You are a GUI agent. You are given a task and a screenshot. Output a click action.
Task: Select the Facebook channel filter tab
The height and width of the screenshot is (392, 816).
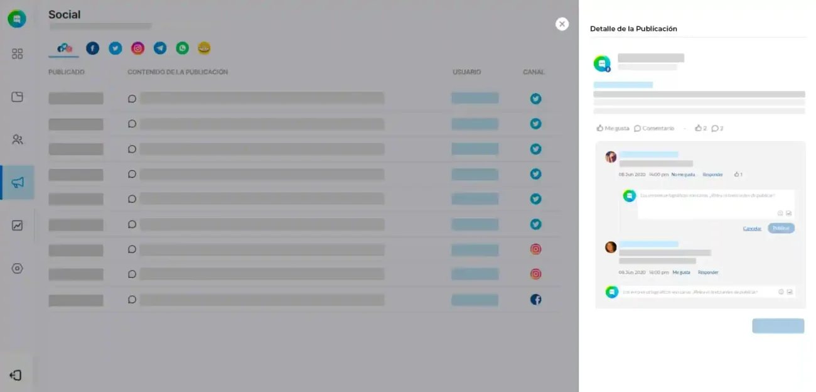(x=93, y=48)
